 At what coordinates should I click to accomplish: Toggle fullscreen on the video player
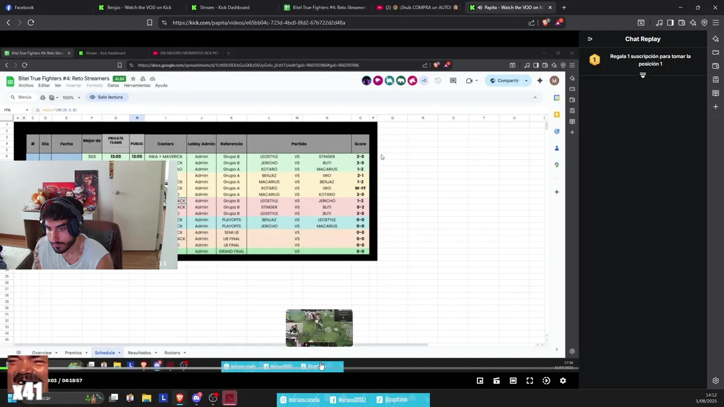coord(529,381)
